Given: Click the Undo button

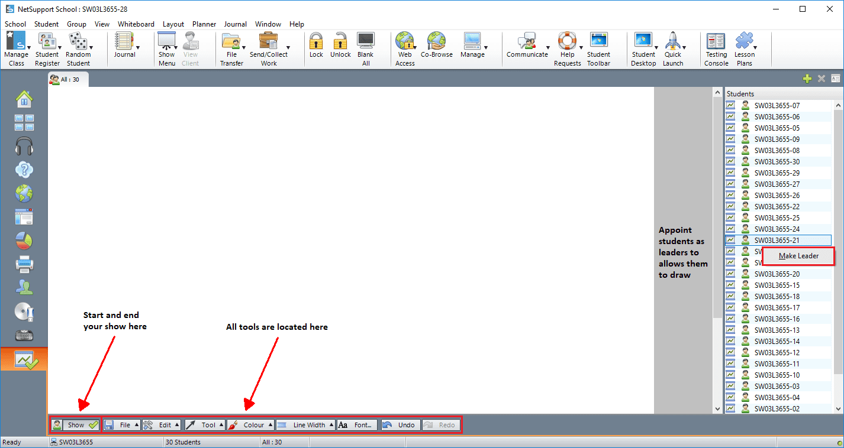Looking at the screenshot, I should (400, 425).
